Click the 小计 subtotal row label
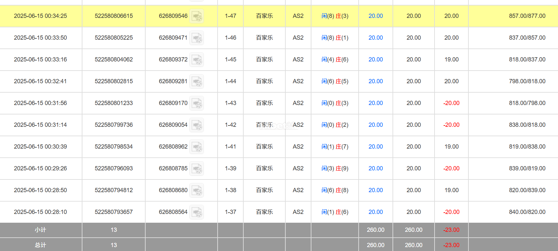 coord(40,230)
